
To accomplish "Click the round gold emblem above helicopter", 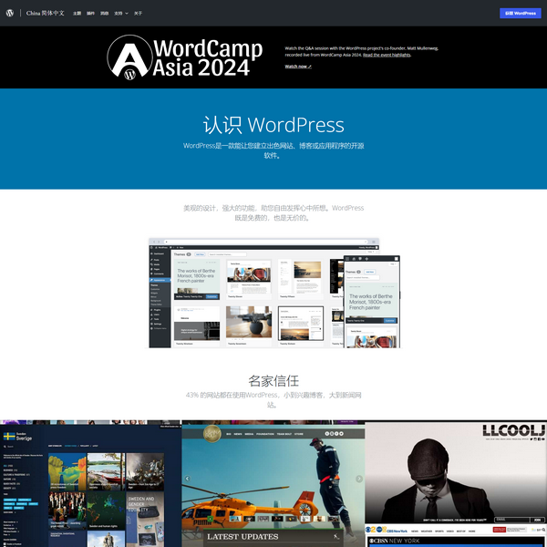I will (212, 434).
